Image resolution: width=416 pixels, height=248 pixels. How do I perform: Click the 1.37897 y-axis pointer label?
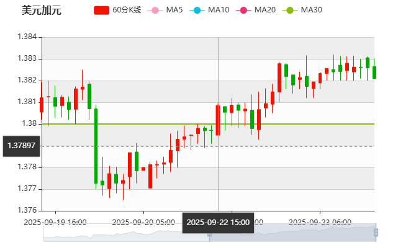tap(20, 145)
